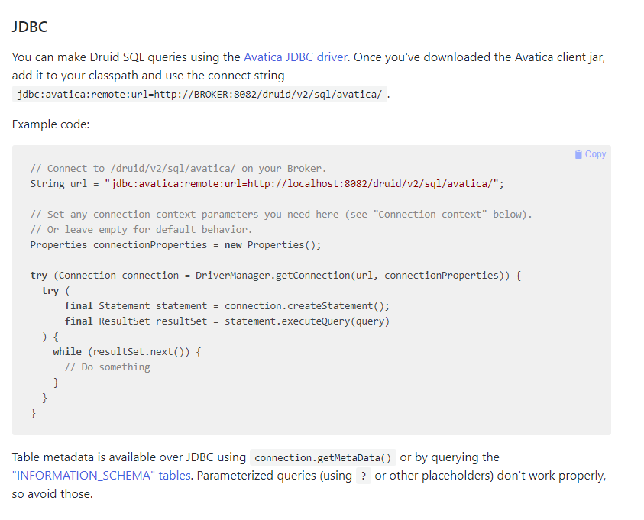Click the Copy icon to copy example code
This screenshot has width=644, height=520.
coord(590,154)
